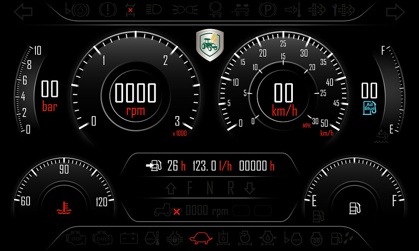
Task: Click the downshift arrow beside R
Action: click(x=250, y=188)
